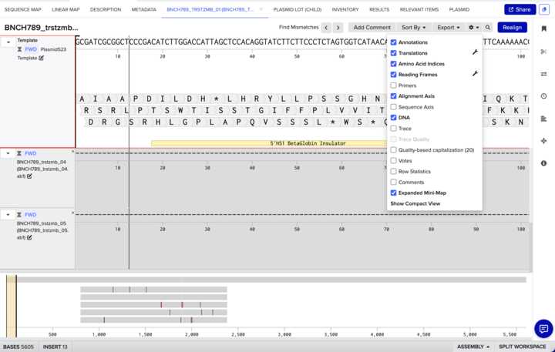Close the BNCH789_TRSTZMB_01 tab
The image size is (555, 352).
tap(261, 9)
